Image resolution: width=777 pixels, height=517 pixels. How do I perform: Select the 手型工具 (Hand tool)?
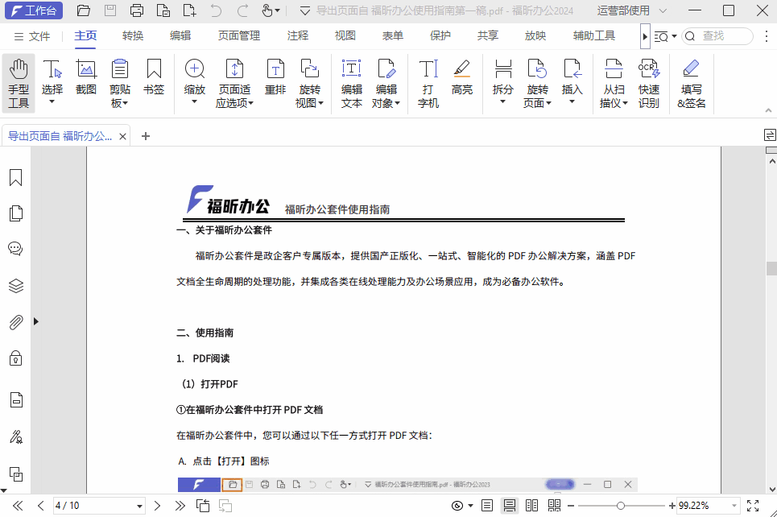[x=17, y=81]
